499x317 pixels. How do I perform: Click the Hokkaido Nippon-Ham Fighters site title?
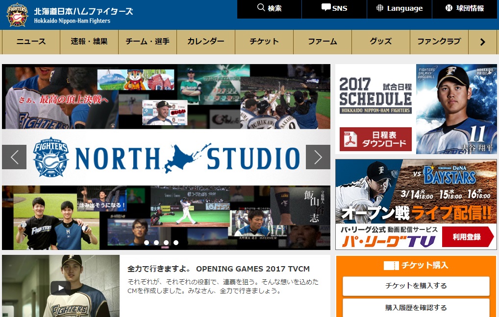pyautogui.click(x=83, y=16)
